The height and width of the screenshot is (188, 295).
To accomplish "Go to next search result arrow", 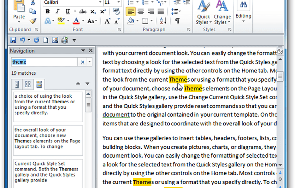I will coord(87,84).
